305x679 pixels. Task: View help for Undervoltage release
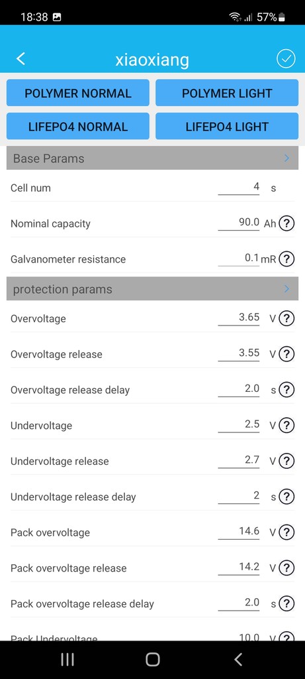click(x=286, y=462)
